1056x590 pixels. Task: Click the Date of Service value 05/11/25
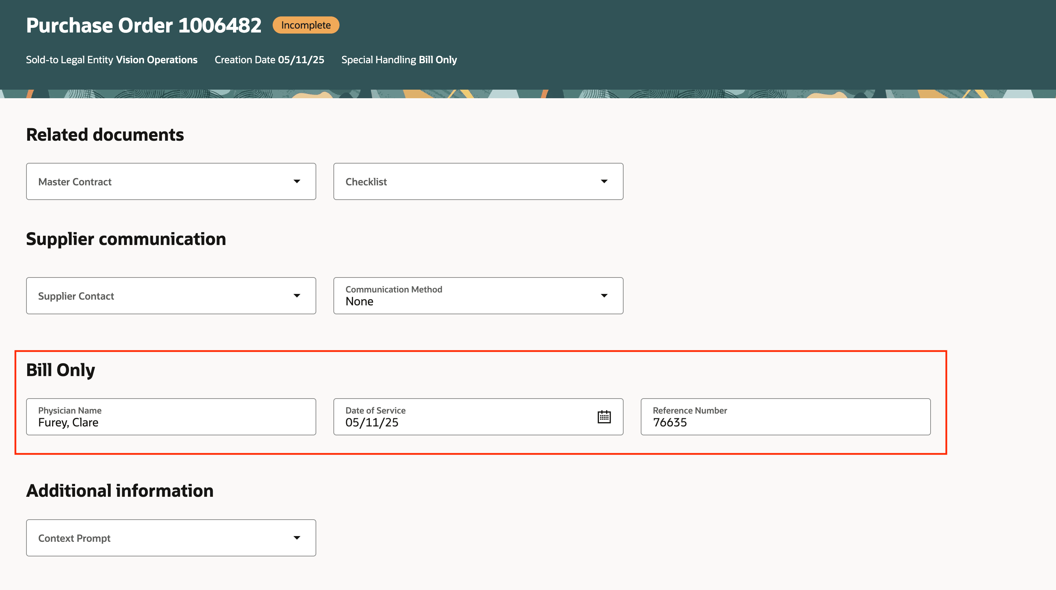pyautogui.click(x=371, y=422)
